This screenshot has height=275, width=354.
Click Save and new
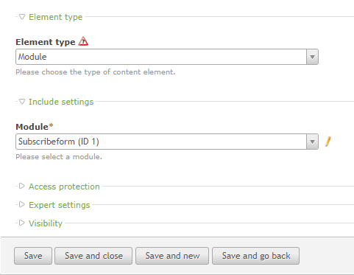tap(172, 256)
